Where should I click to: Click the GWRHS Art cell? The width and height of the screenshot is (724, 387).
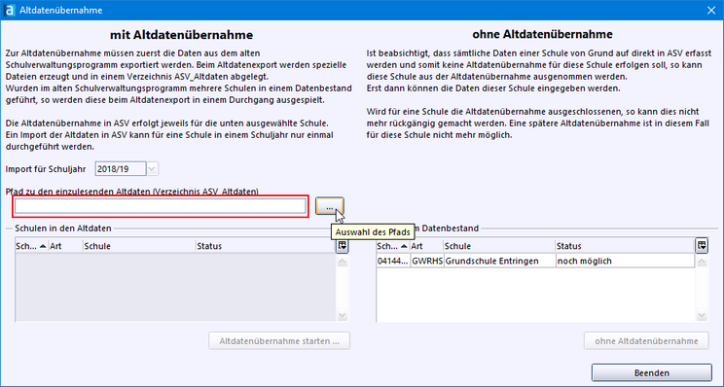tap(426, 261)
